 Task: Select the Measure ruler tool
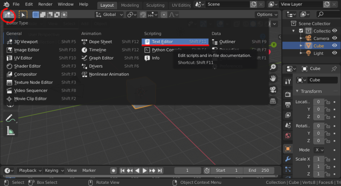pyautogui.click(x=10, y=131)
